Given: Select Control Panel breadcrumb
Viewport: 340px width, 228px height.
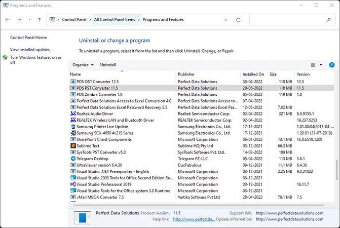Looking at the screenshot, I should (74, 20).
